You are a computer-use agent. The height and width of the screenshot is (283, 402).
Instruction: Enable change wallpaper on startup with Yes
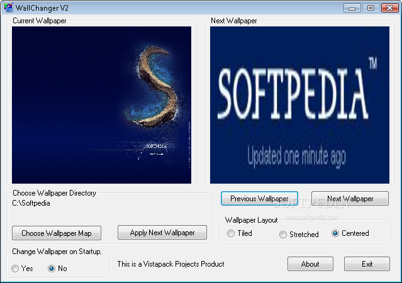click(x=22, y=269)
